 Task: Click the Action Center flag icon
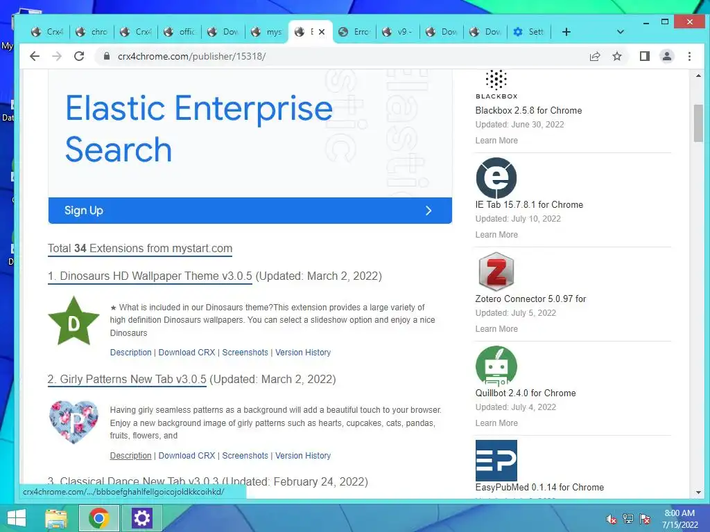click(644, 518)
